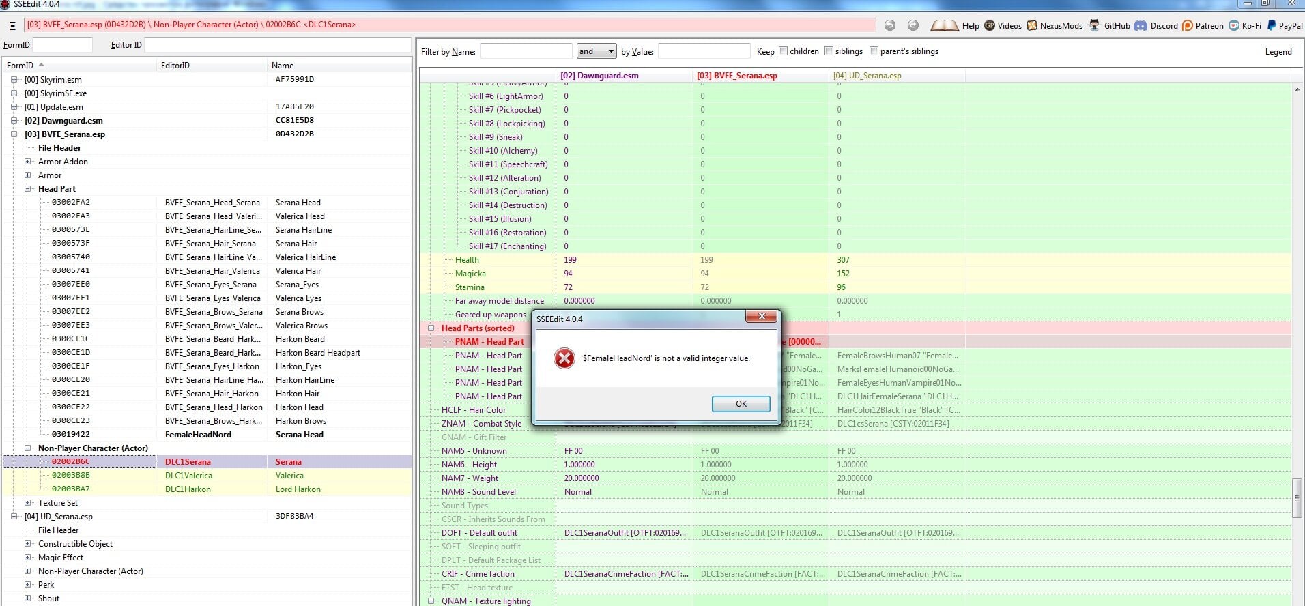Sort by Name column header
Viewport: 1305px width, 606px height.
tap(339, 66)
